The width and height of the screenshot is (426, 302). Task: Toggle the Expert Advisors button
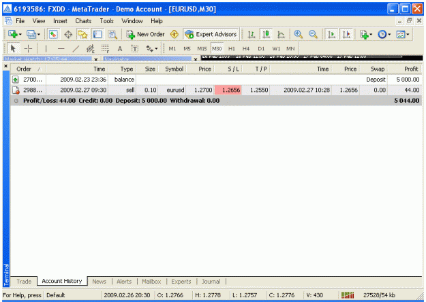tap(211, 35)
